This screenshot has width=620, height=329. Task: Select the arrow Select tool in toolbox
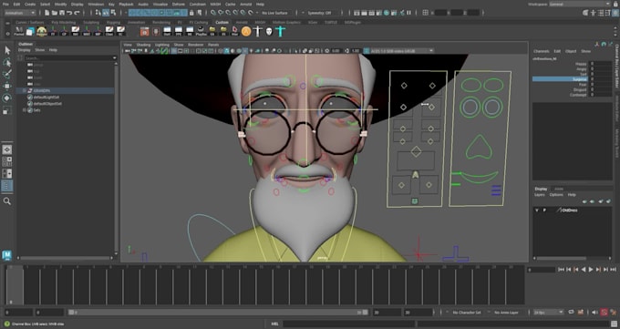(x=7, y=50)
